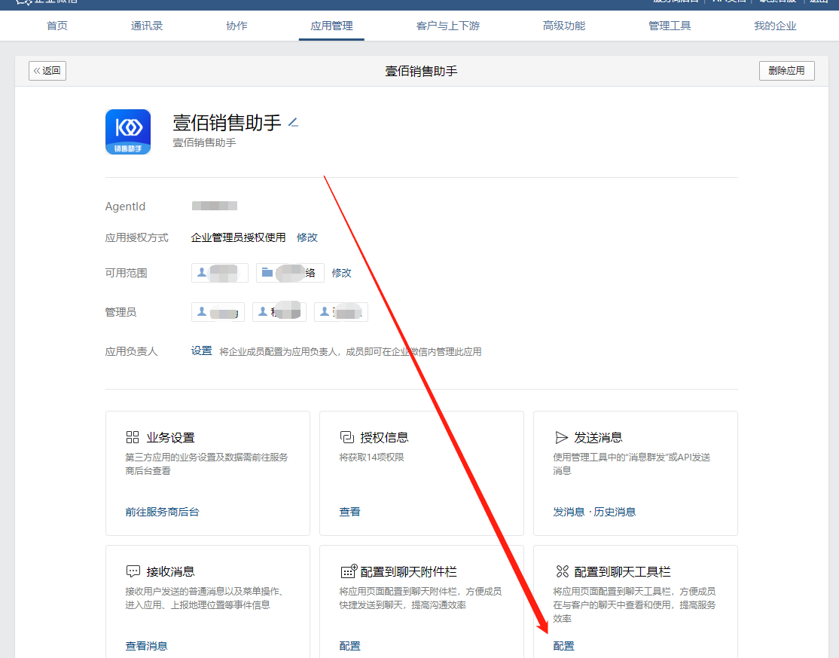This screenshot has width=839, height=658.
Task: Open the 我的企业 tab
Action: point(775,26)
